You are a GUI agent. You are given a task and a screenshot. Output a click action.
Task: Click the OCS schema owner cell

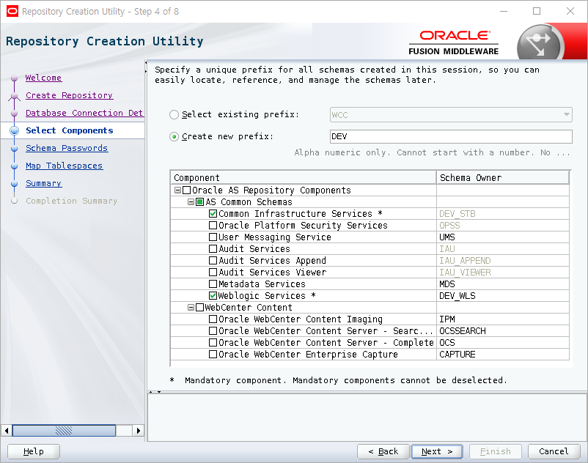click(x=503, y=342)
